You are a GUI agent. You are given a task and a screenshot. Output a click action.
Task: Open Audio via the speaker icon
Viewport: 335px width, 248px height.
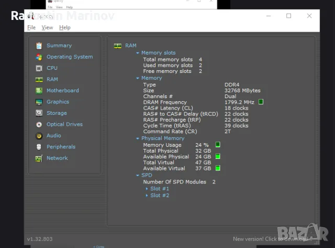click(39, 136)
